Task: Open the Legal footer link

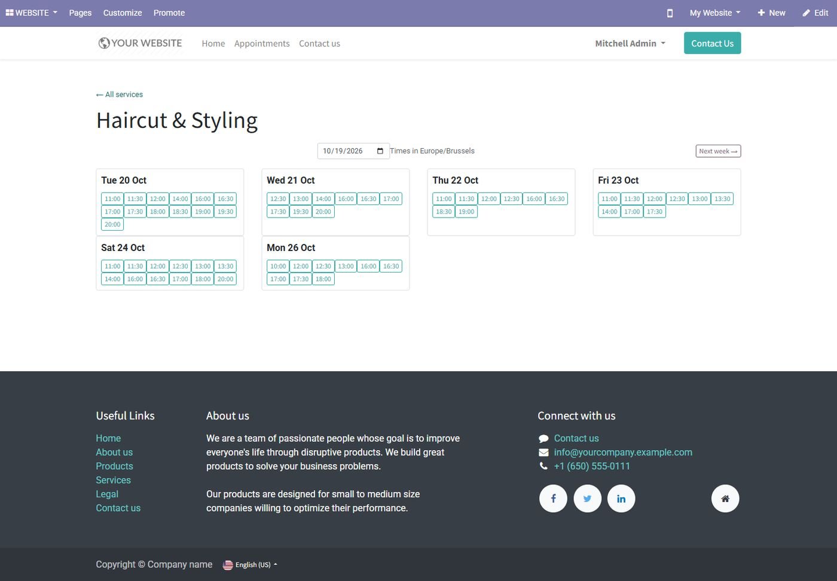Action: (107, 494)
